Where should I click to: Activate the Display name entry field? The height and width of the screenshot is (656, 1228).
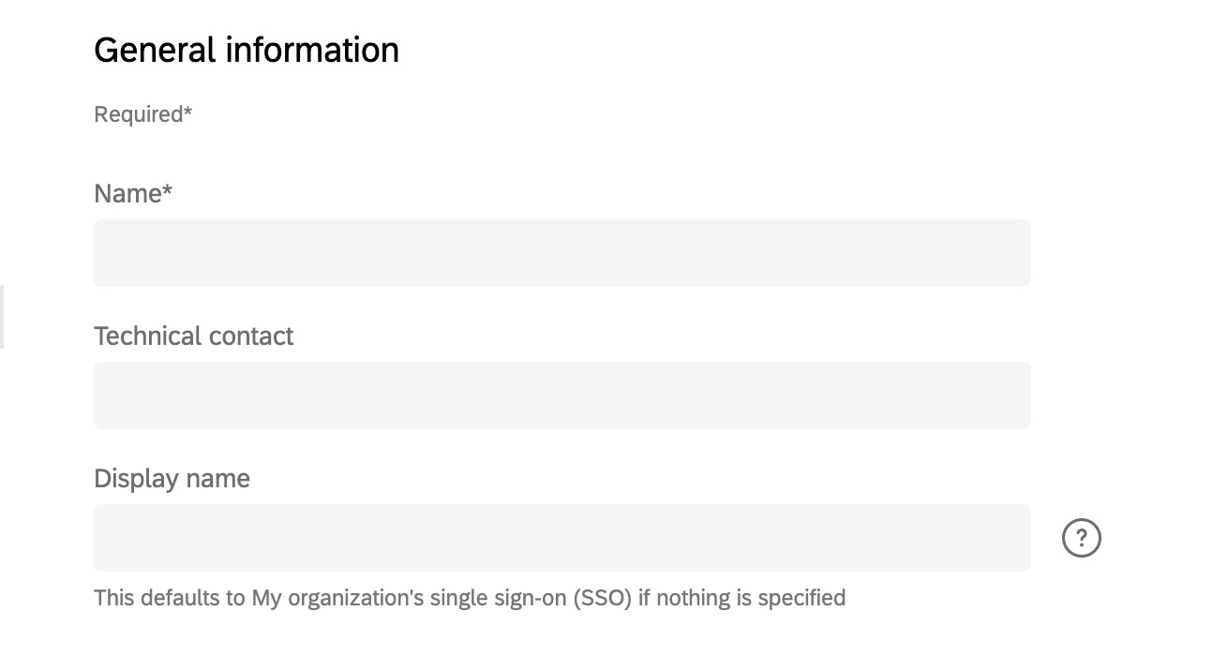coord(562,537)
